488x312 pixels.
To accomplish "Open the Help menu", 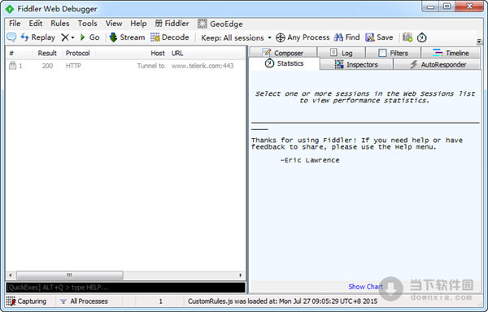I will point(138,24).
